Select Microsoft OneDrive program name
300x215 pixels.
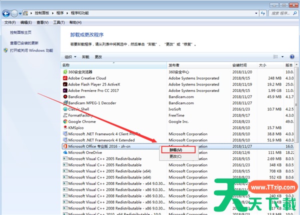click(x=85, y=152)
